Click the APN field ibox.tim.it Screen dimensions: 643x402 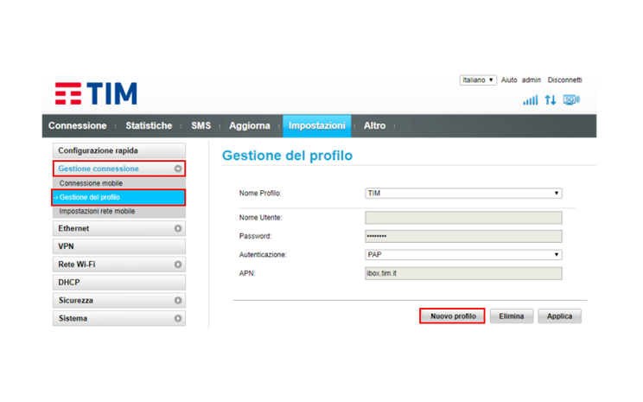click(463, 273)
